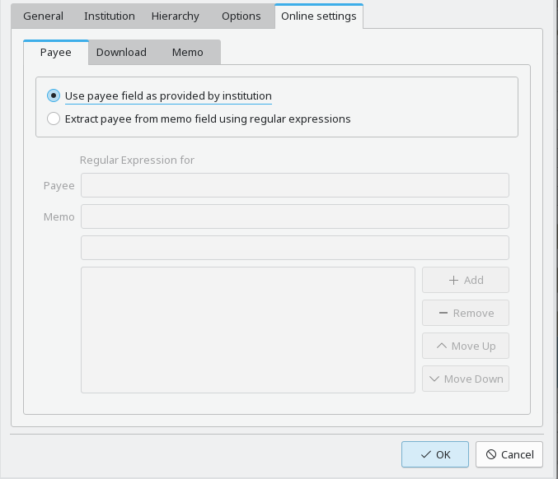
Task: Click inside the empty expressions list box
Action: [247, 329]
